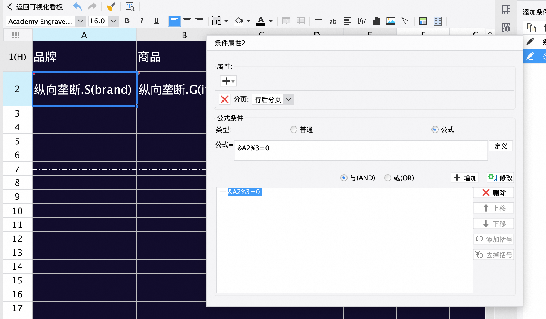The image size is (546, 319).
Task: Click the format painter brush icon
Action: tap(111, 6)
